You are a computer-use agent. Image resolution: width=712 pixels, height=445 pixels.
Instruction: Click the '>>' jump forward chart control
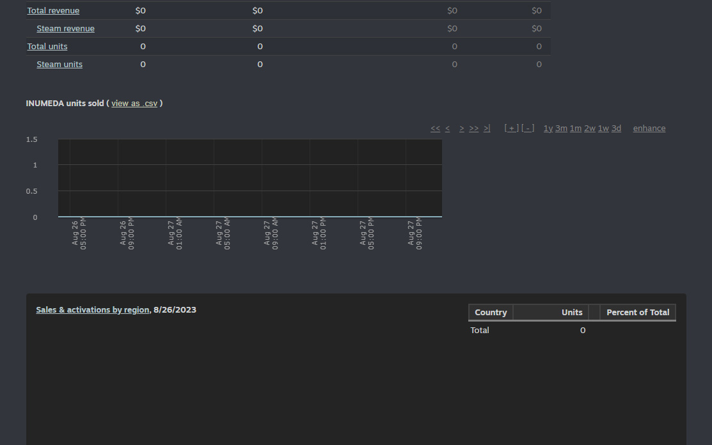pyautogui.click(x=473, y=129)
